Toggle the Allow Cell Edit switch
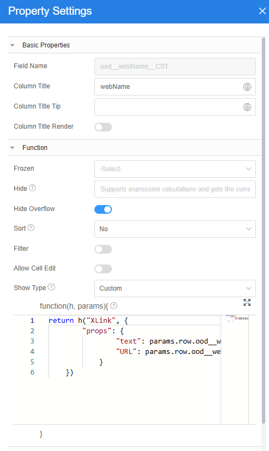The height and width of the screenshot is (451, 269). (103, 269)
